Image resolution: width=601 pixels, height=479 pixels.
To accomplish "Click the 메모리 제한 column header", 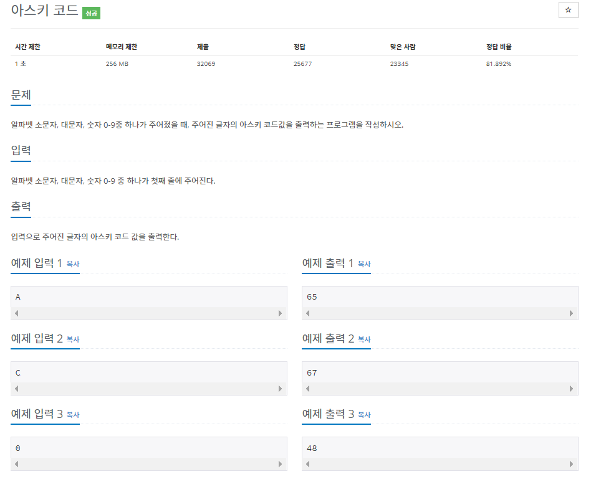I will [x=122, y=47].
